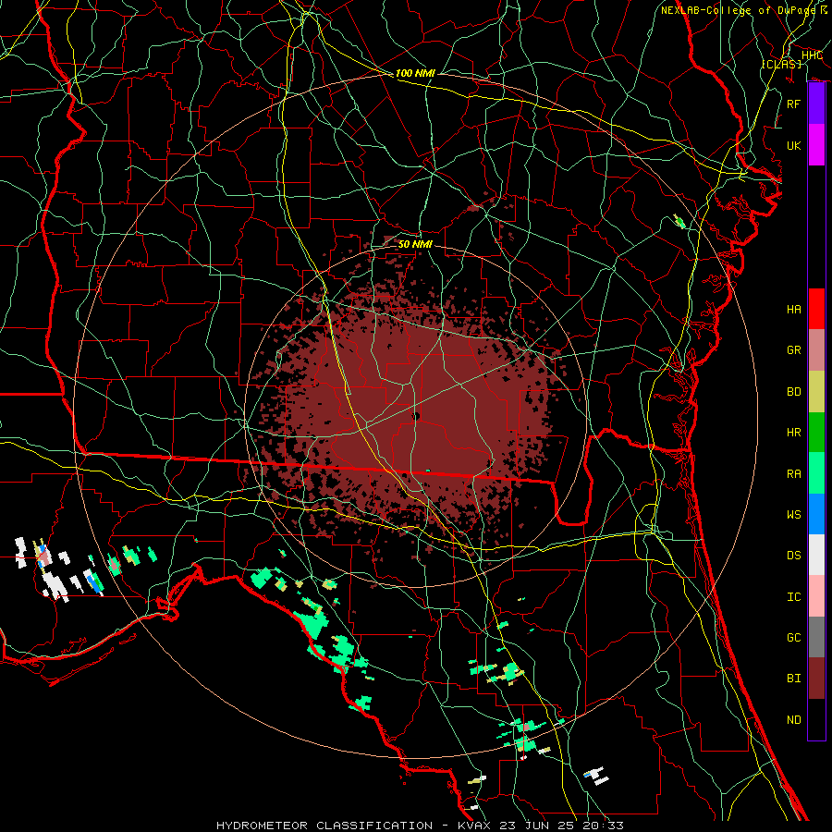Click the WS legend label

[794, 515]
